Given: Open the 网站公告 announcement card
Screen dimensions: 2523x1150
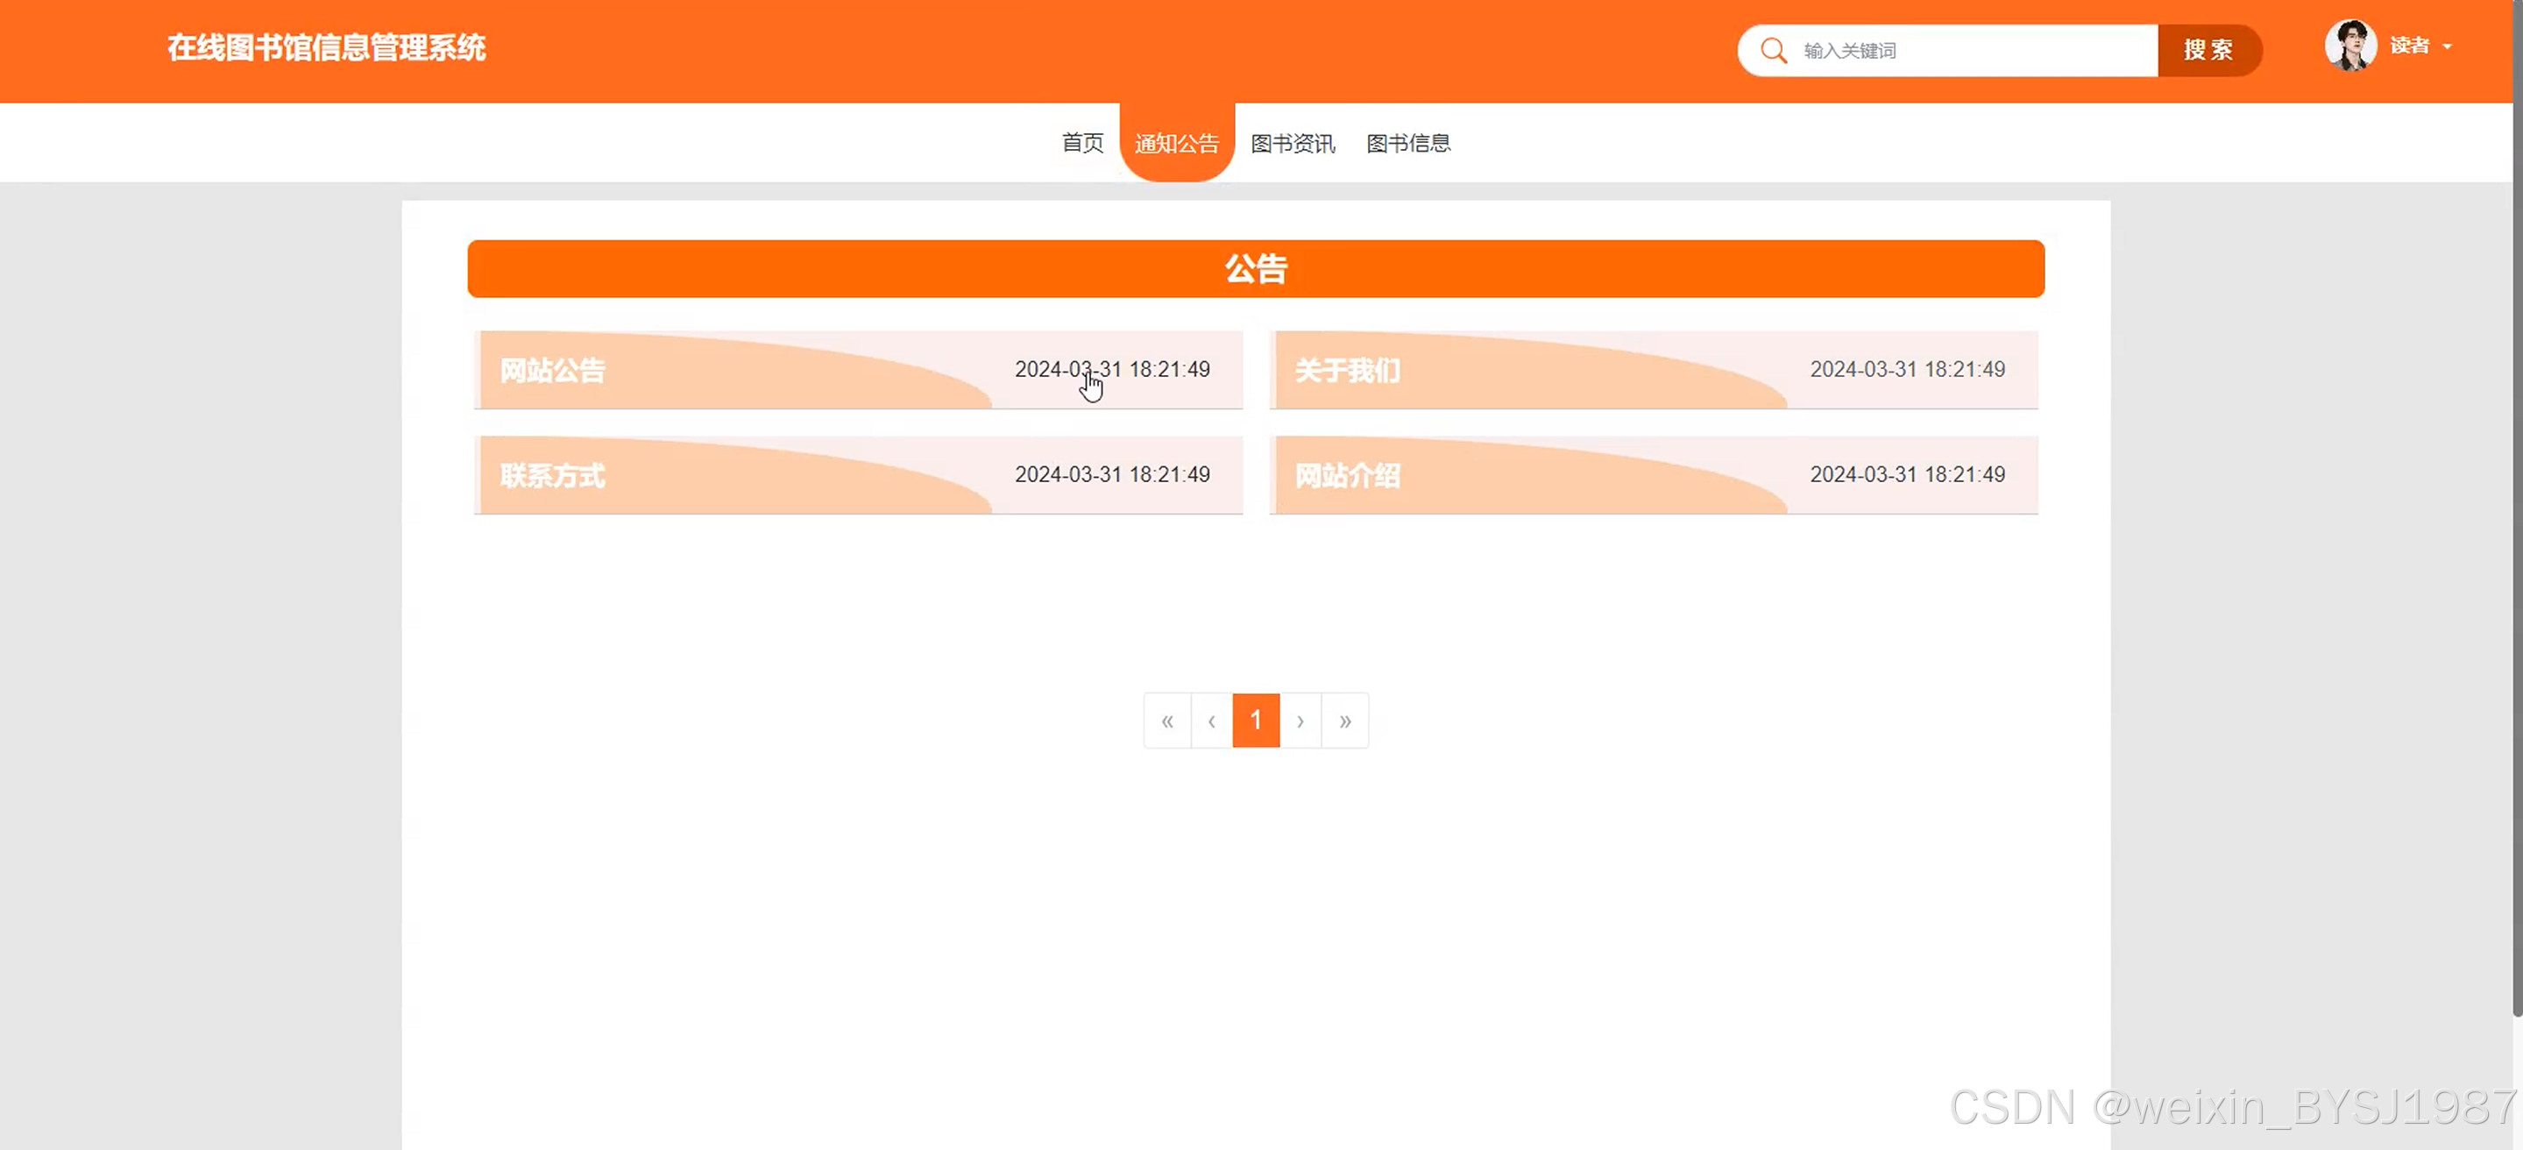Looking at the screenshot, I should tap(858, 369).
